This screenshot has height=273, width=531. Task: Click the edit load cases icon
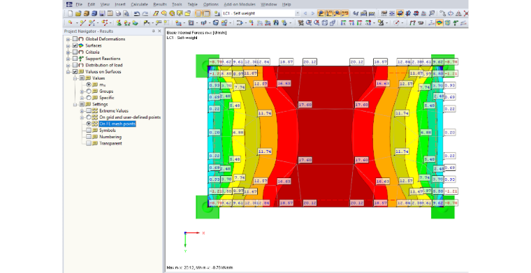217,13
